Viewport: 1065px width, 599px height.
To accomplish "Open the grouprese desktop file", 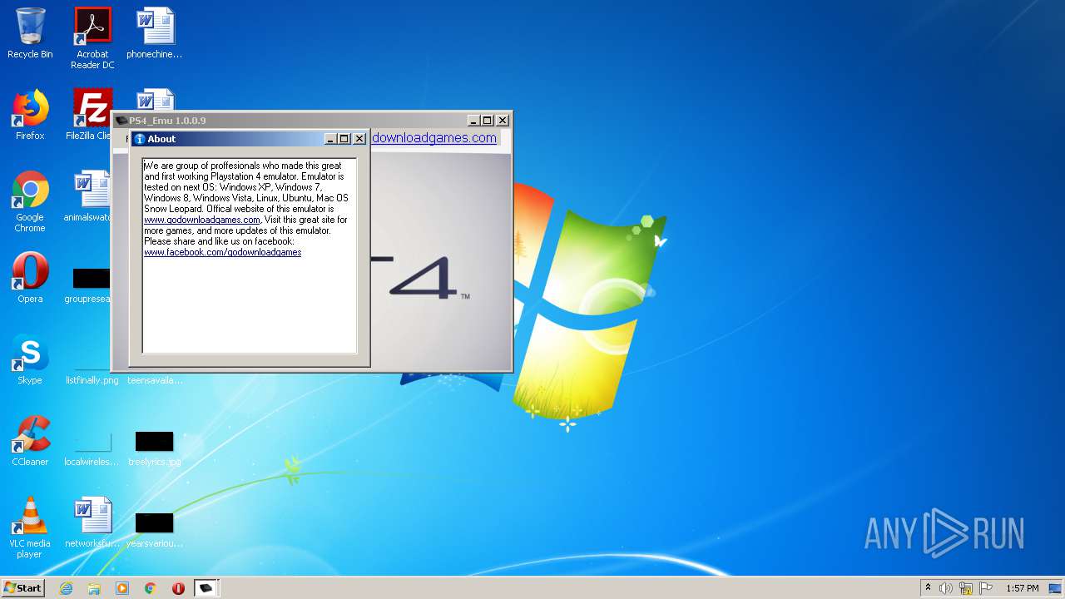I will click(90, 285).
